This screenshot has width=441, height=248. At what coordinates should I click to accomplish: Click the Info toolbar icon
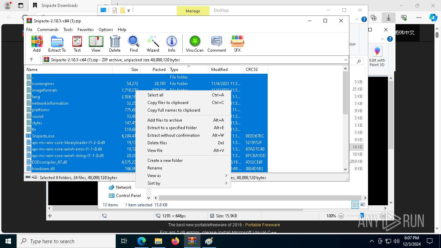coord(172,44)
